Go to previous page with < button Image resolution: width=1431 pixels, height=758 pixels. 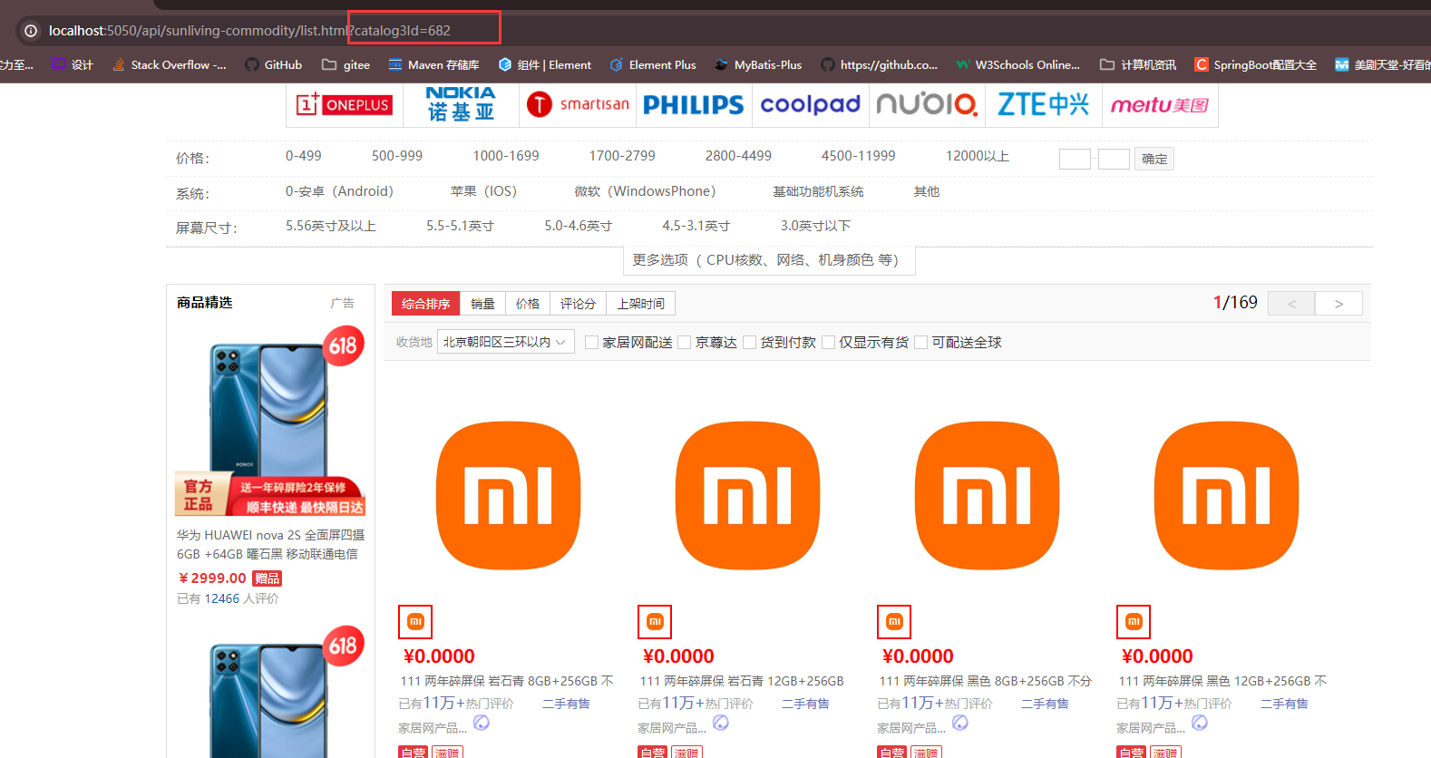[1291, 303]
